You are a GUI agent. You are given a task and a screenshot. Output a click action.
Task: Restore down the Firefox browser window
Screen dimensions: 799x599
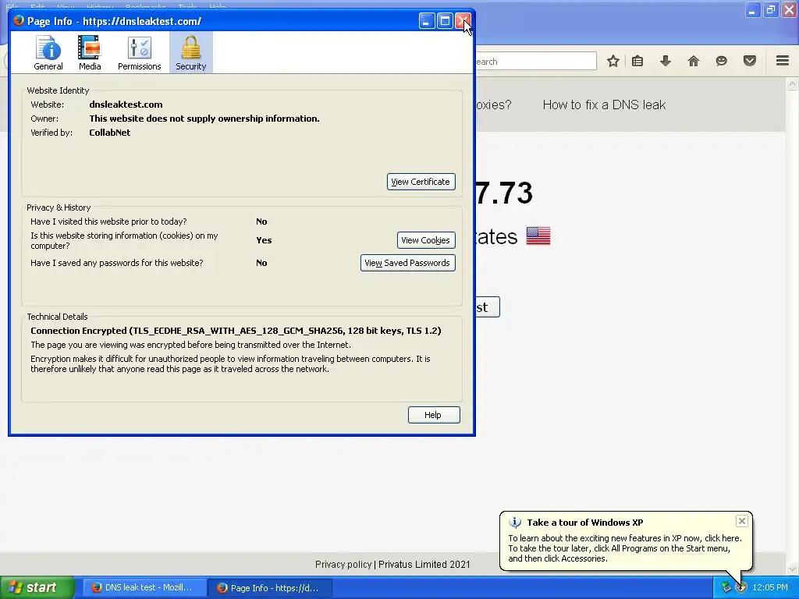[770, 9]
